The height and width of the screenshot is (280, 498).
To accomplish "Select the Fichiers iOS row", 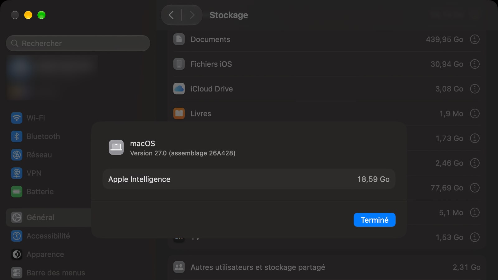I will pyautogui.click(x=327, y=64).
